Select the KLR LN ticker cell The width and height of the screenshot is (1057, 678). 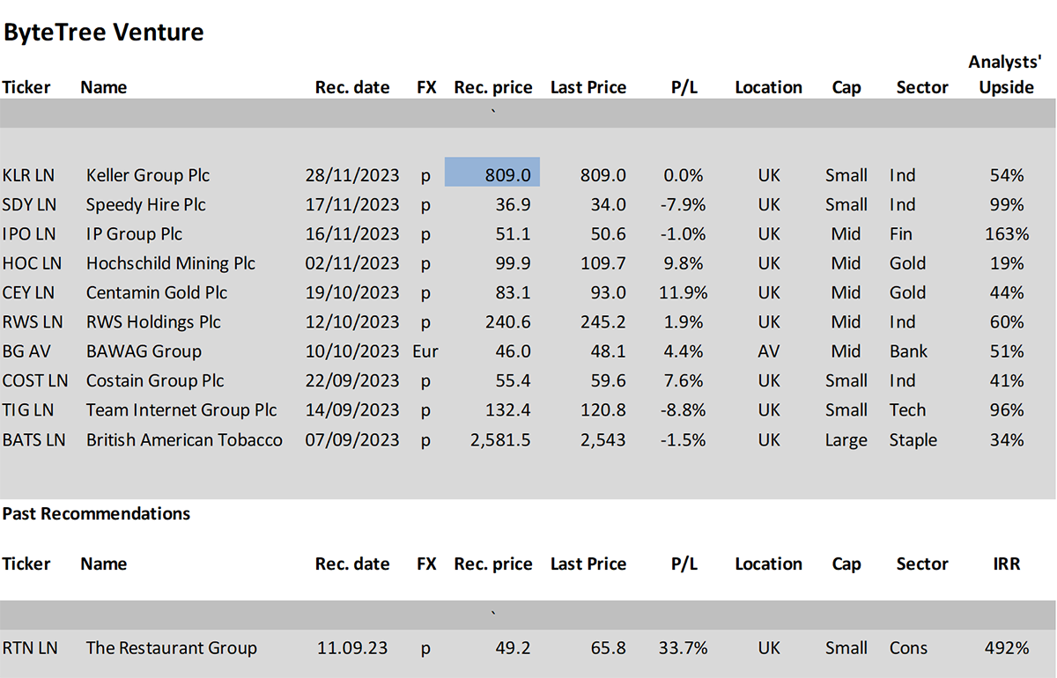point(28,175)
